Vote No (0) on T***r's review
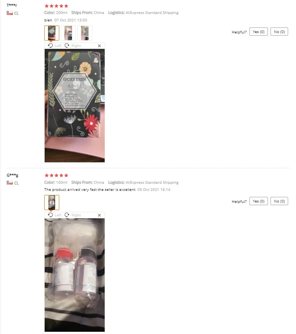296x334 pixels. click(x=279, y=32)
